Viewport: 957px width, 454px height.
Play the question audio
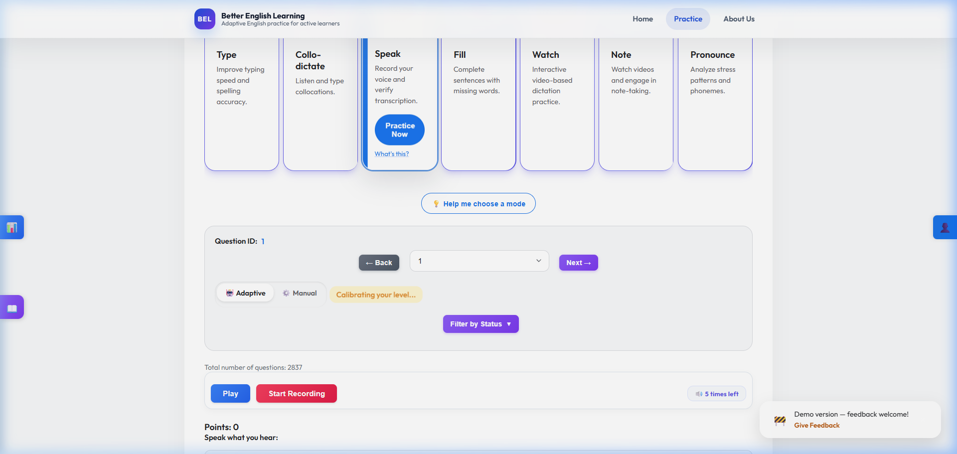pyautogui.click(x=230, y=394)
